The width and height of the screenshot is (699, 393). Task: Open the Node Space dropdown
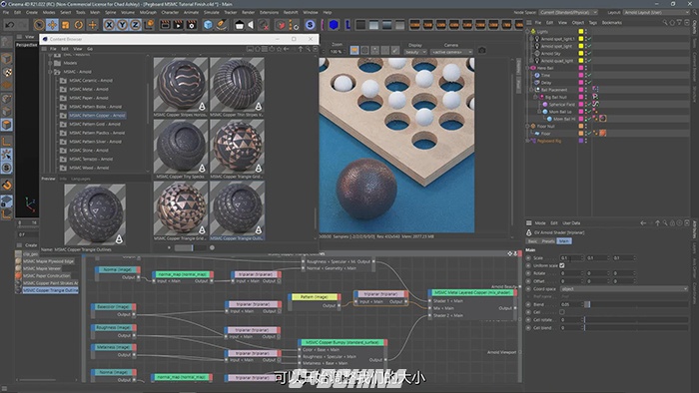tap(568, 12)
